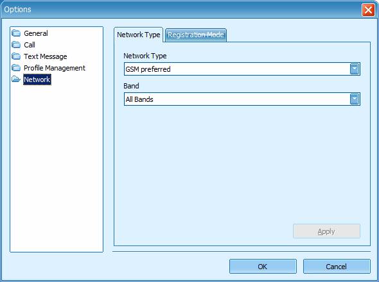This screenshot has height=282, width=379.
Task: Click the open folder icon beside Network
Action: 16,79
